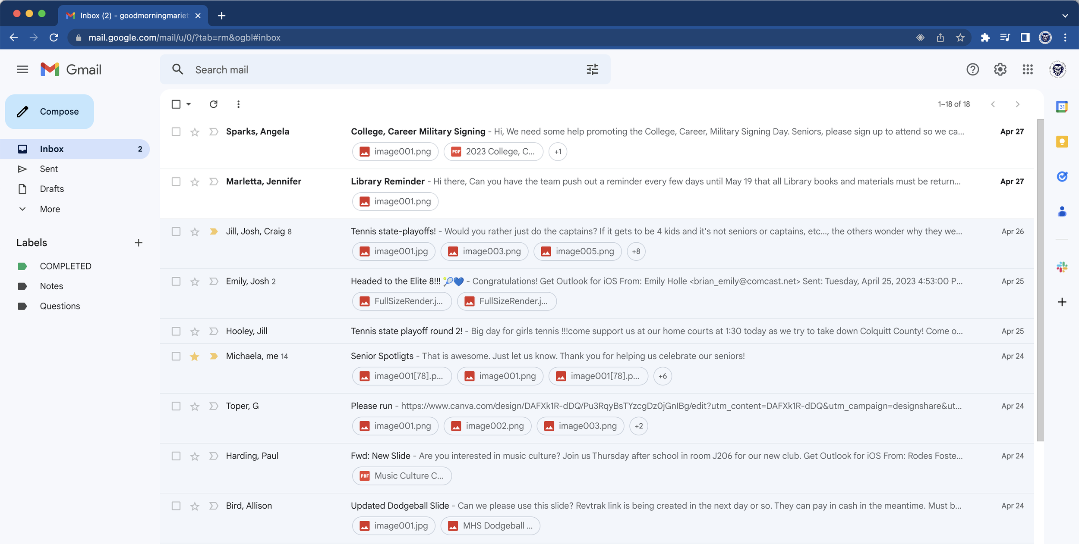Image resolution: width=1079 pixels, height=544 pixels.
Task: Select the Sparks, Angela email checkbox
Action: pos(176,131)
